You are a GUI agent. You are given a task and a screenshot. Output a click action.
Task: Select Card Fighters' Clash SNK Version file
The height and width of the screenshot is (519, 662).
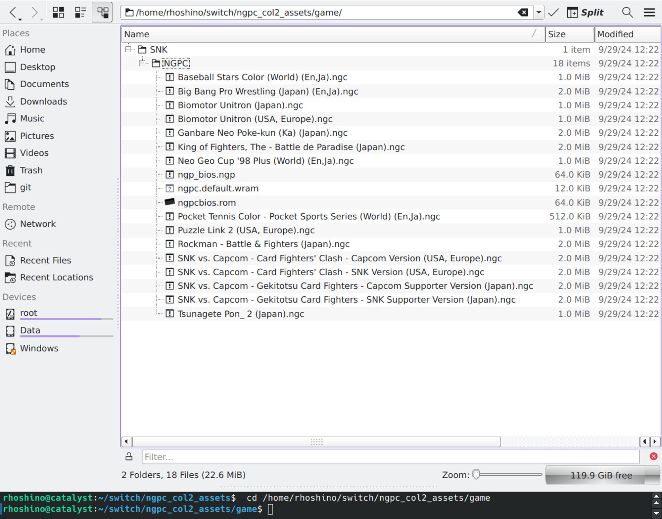click(331, 272)
